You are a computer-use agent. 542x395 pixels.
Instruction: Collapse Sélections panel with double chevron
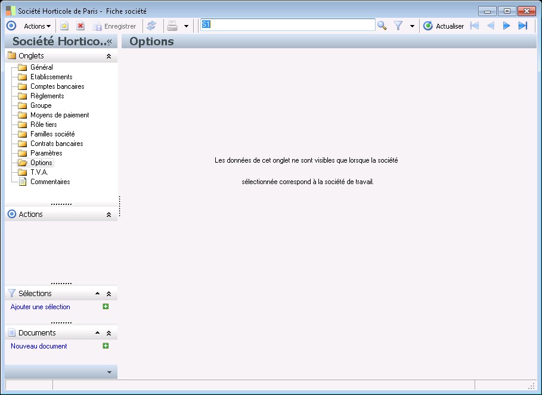(109, 294)
